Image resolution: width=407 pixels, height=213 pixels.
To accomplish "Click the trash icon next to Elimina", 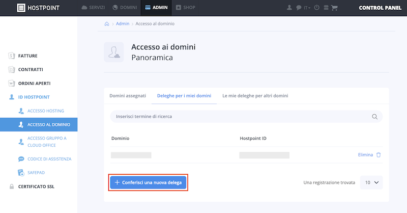I will (x=379, y=155).
